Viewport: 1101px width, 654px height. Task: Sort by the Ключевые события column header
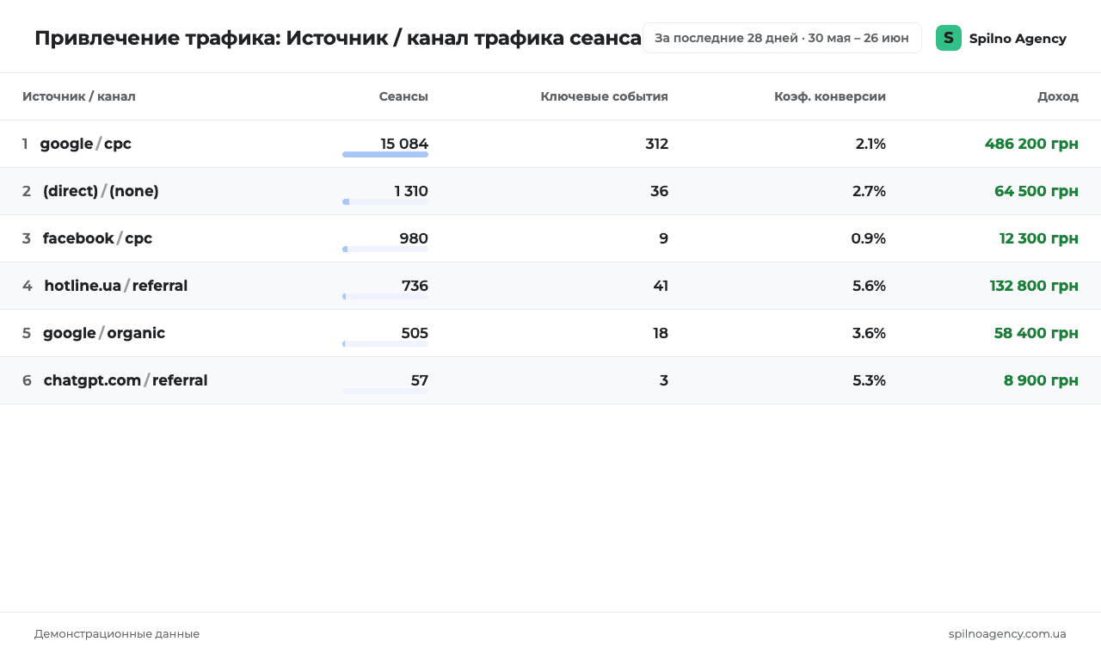[x=605, y=96]
